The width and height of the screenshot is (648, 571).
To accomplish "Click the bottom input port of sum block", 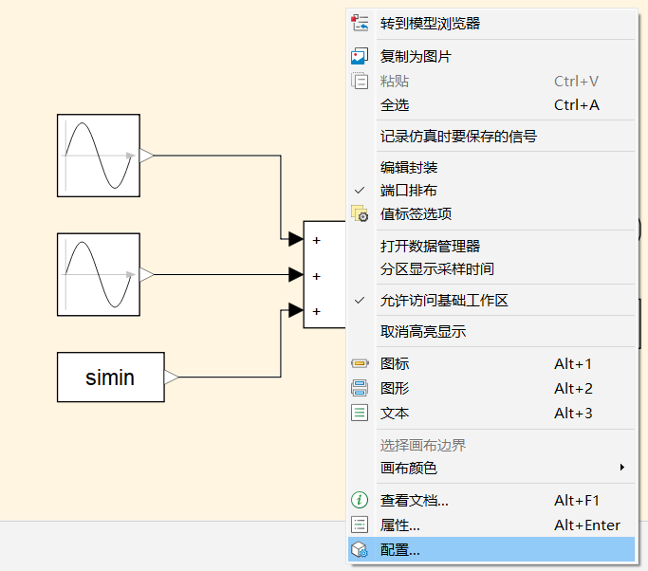I will [296, 310].
